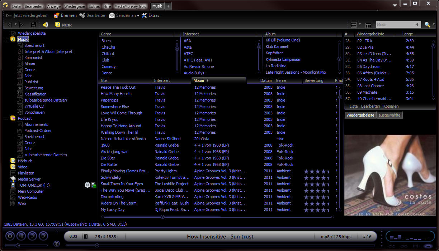This screenshot has height=251, width=439.
Task: Toggle the shuffle playback icon
Action: (404, 246)
